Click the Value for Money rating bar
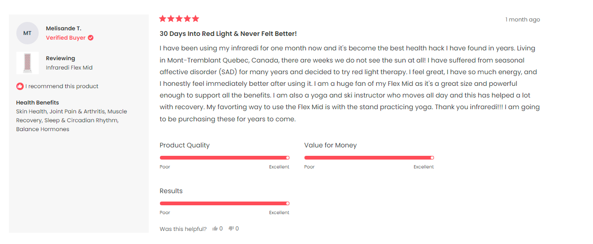This screenshot has width=593, height=244. click(x=369, y=158)
